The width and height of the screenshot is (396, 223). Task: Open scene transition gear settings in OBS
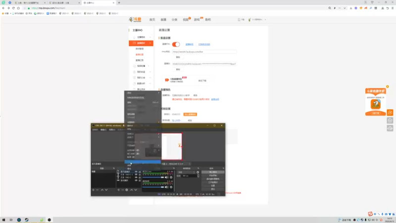[x=198, y=172]
